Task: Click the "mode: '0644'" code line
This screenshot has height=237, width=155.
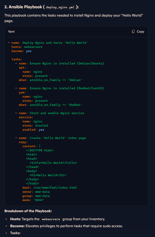Action: [x=33, y=200]
